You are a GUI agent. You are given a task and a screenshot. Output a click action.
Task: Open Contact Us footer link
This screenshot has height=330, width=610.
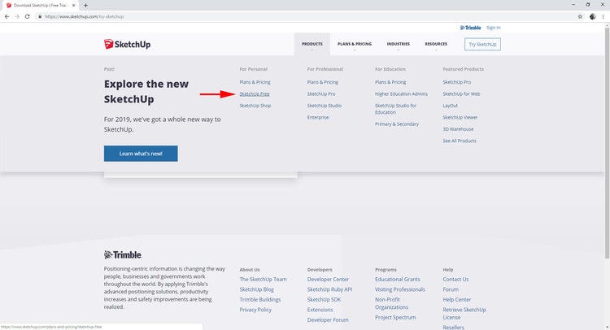(x=455, y=279)
